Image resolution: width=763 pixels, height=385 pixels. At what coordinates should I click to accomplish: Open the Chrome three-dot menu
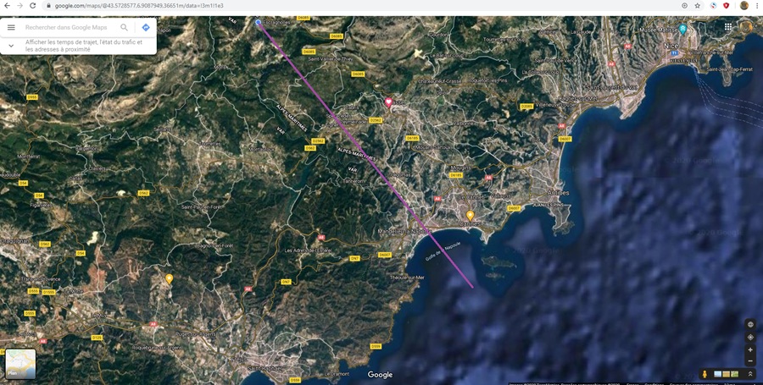click(757, 5)
